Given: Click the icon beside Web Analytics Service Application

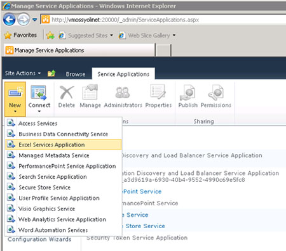Looking at the screenshot, I should 11,219.
